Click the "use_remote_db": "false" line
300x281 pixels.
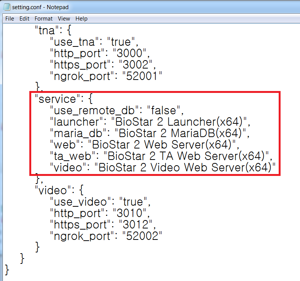pos(117,110)
